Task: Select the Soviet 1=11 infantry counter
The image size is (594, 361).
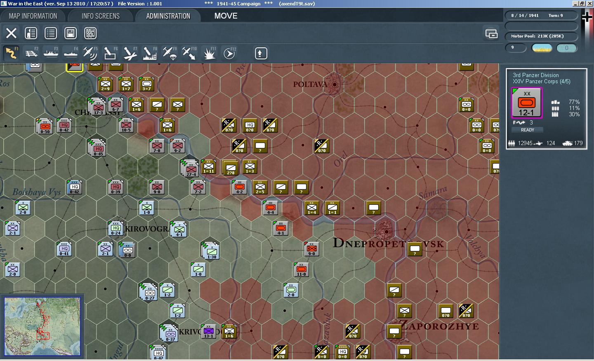Action: [x=209, y=166]
